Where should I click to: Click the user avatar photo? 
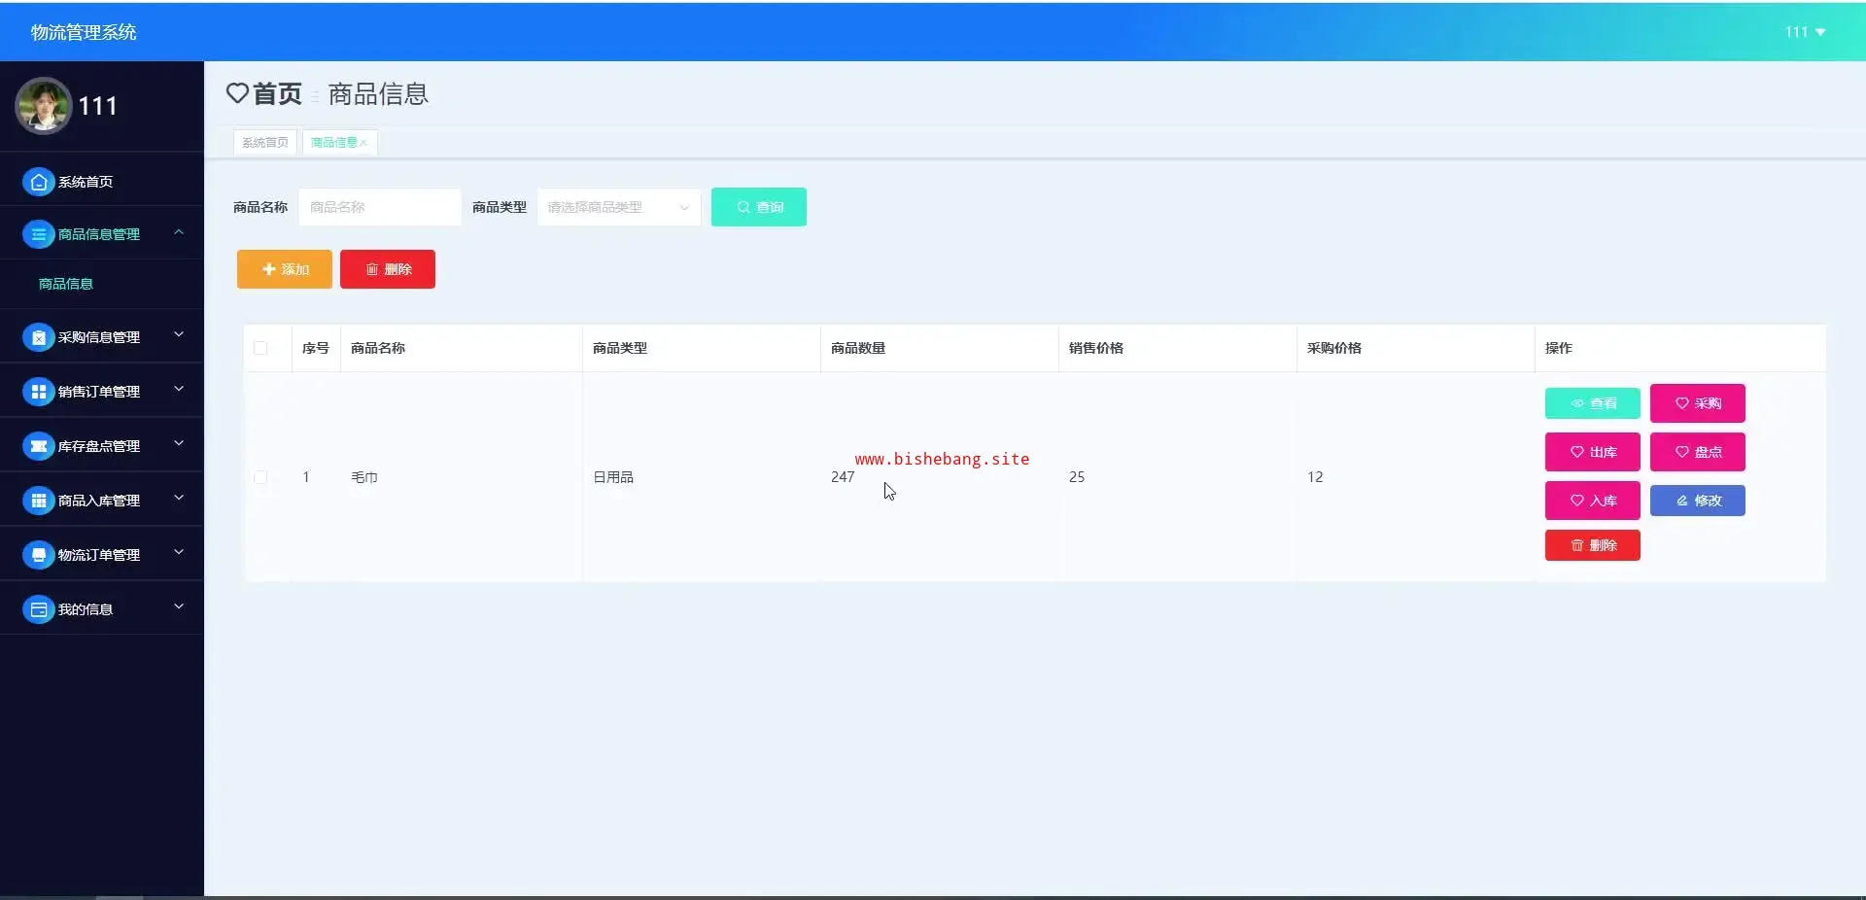[43, 106]
